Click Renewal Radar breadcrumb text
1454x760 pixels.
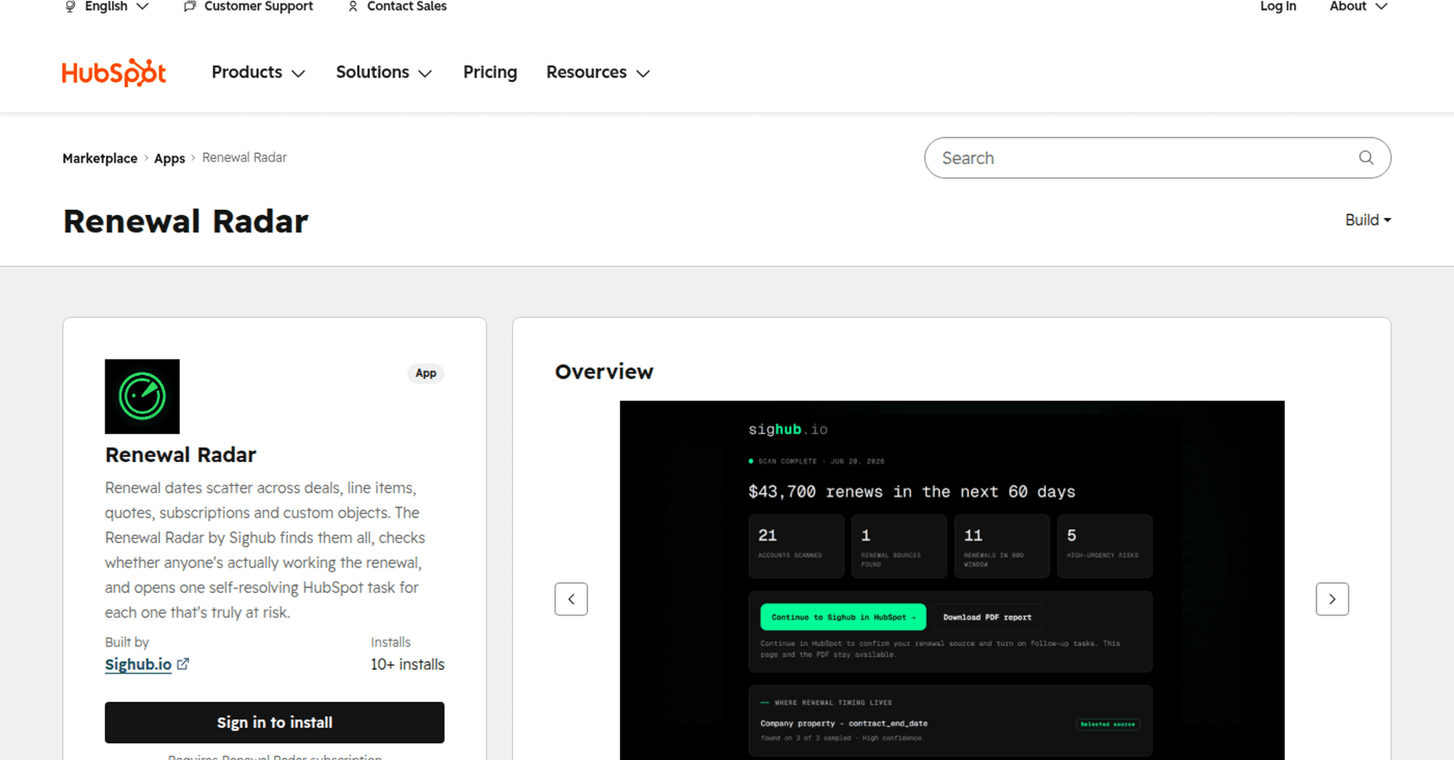(x=244, y=158)
